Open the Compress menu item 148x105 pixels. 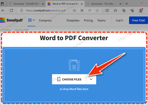(x=45, y=20)
